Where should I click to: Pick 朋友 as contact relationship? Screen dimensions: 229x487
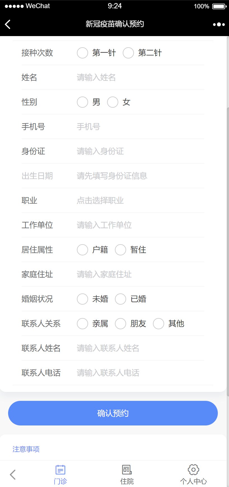point(121,324)
